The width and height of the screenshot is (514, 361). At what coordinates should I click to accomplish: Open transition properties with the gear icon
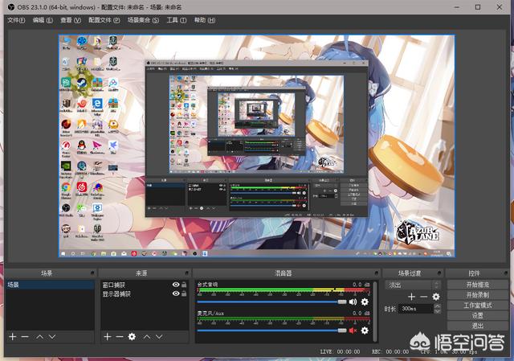click(x=436, y=297)
